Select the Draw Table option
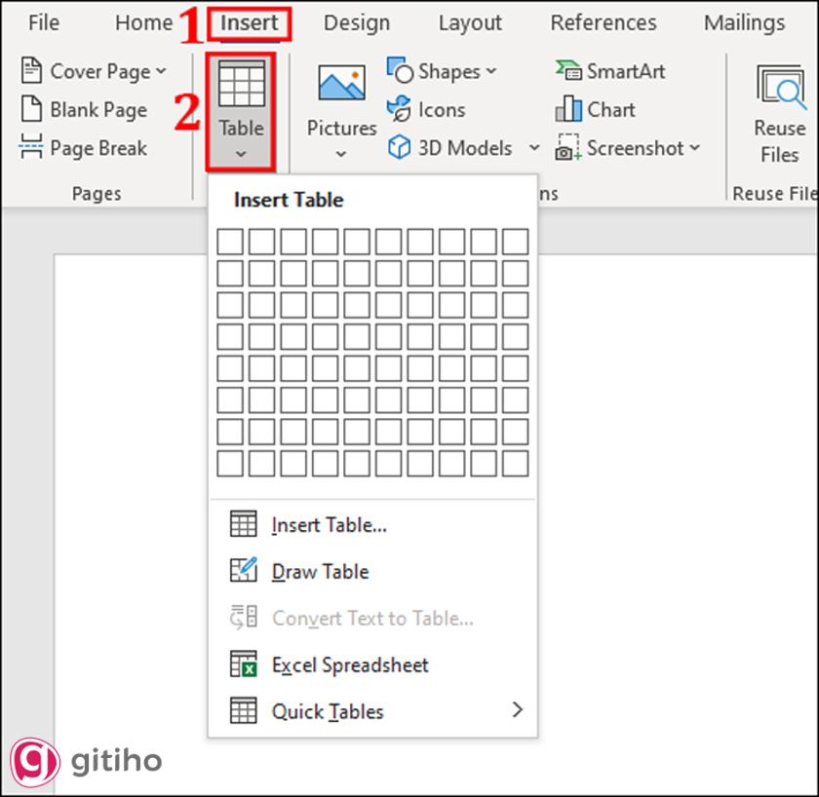 coord(322,571)
